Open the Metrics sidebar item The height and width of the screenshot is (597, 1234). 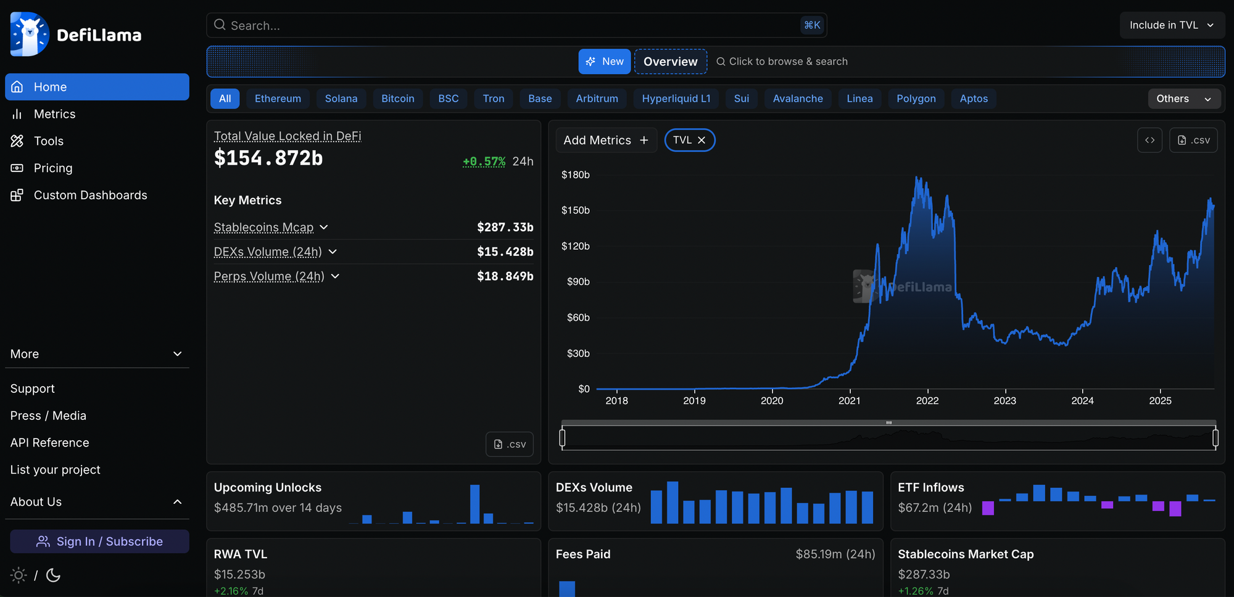point(97,114)
